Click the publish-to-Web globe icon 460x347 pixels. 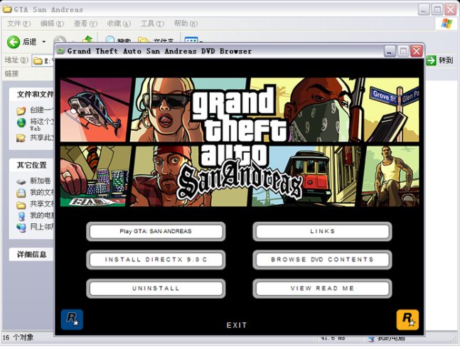click(21, 122)
